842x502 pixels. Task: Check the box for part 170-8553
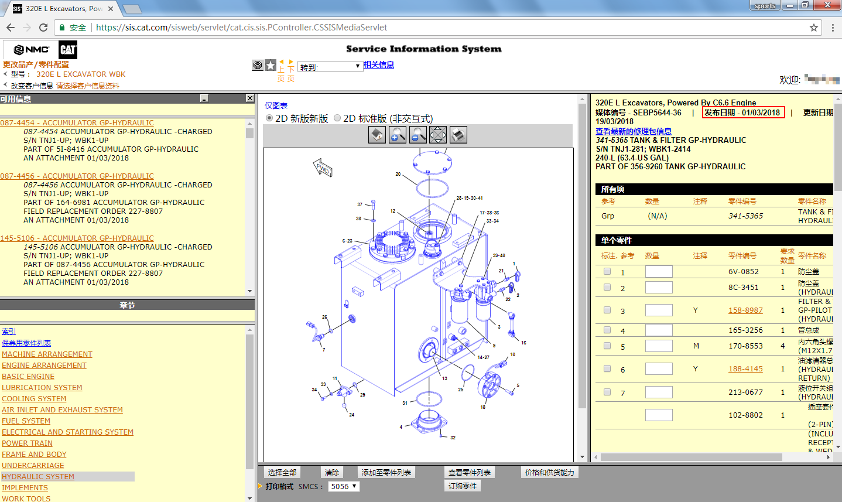pos(607,346)
